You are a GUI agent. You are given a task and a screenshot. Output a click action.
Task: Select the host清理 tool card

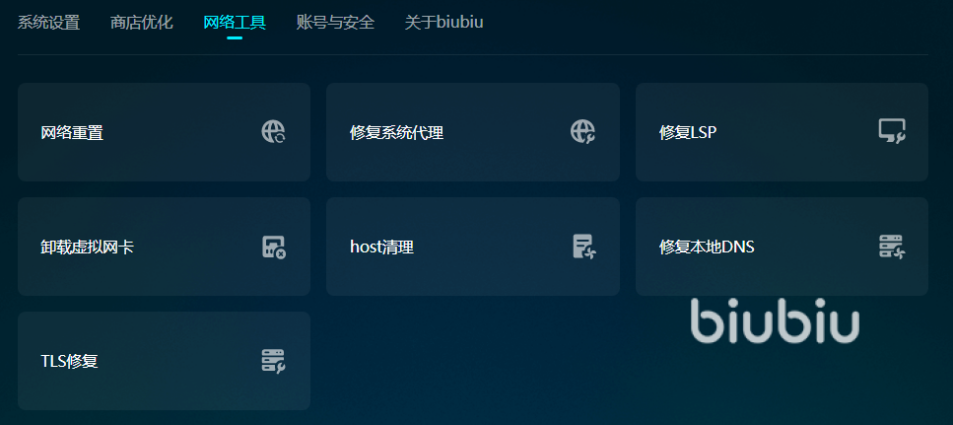pyautogui.click(x=473, y=247)
